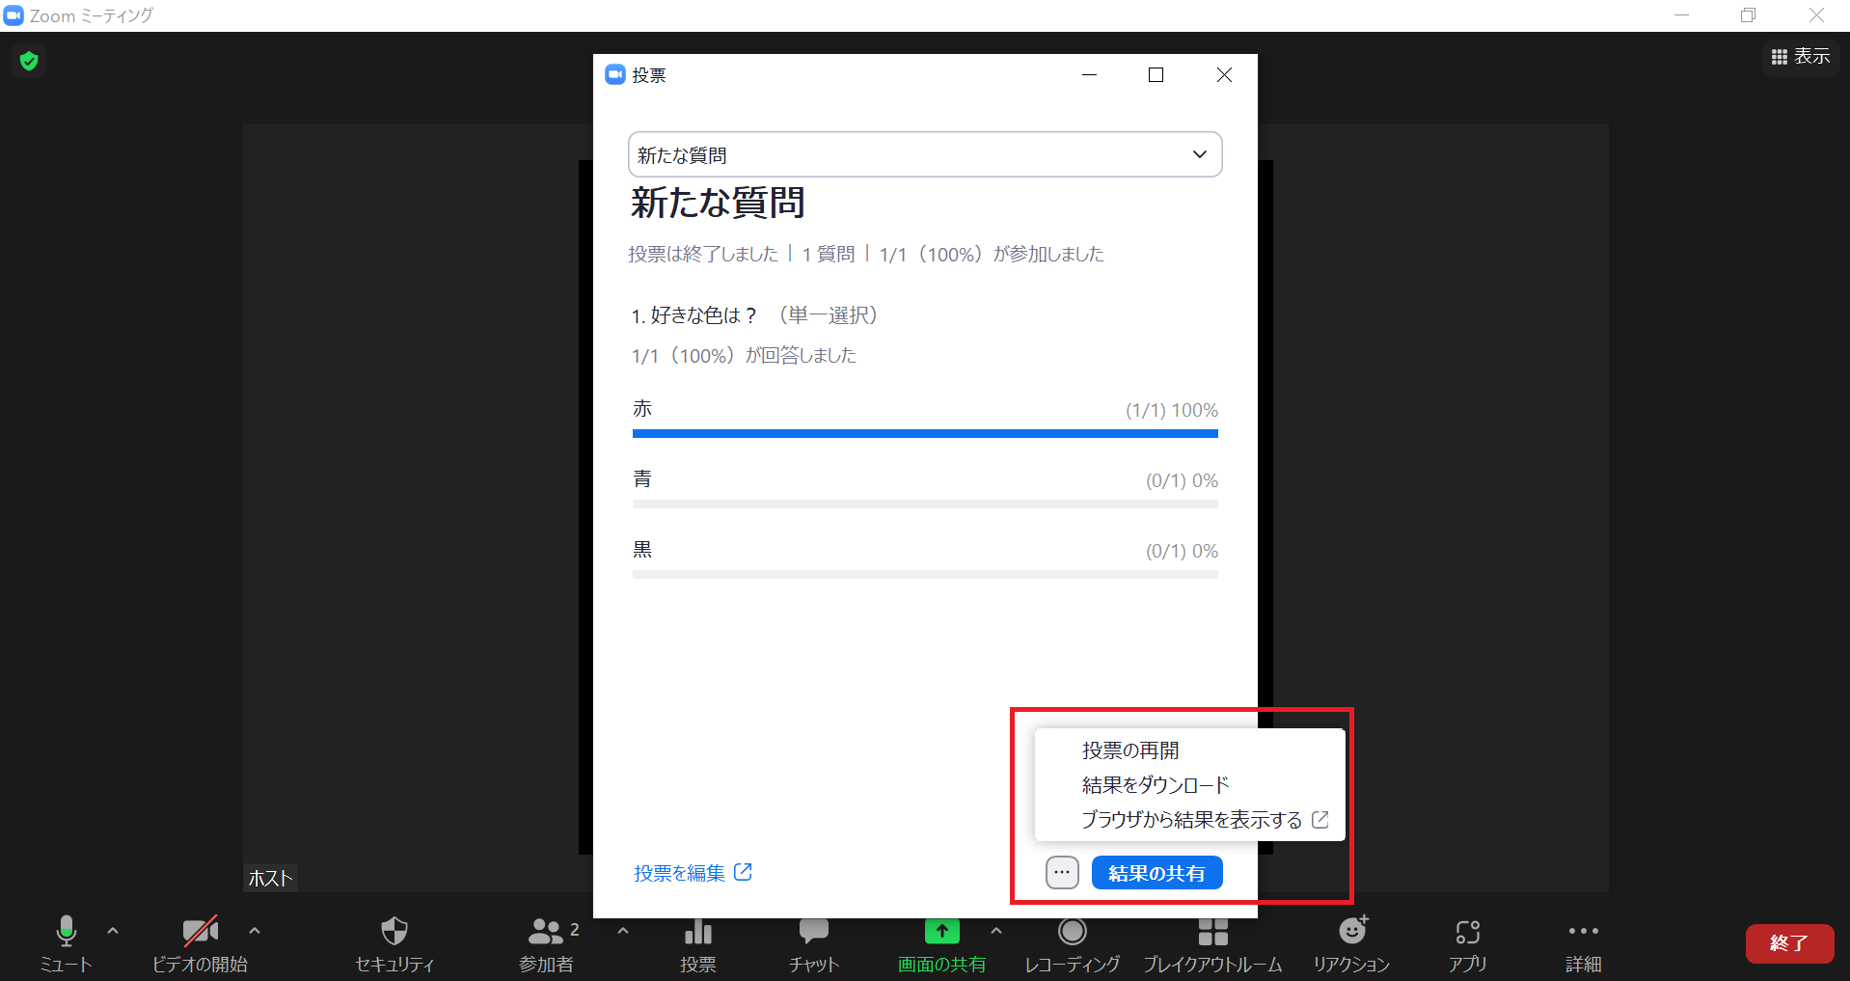Click the blue 結果の共有 button

coord(1156,873)
